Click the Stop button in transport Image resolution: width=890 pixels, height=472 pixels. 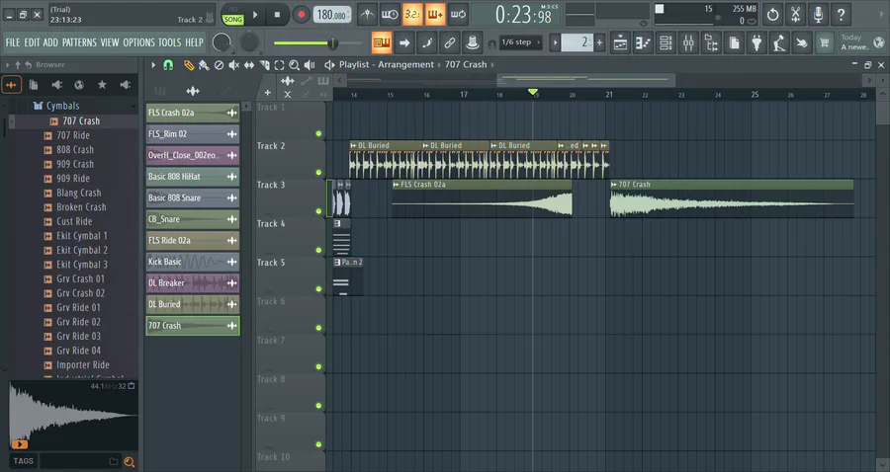(x=277, y=15)
